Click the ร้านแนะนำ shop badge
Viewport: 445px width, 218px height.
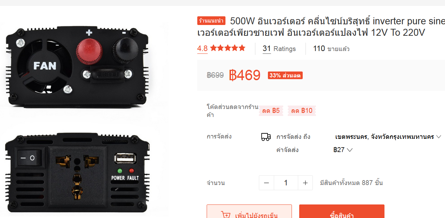point(211,21)
